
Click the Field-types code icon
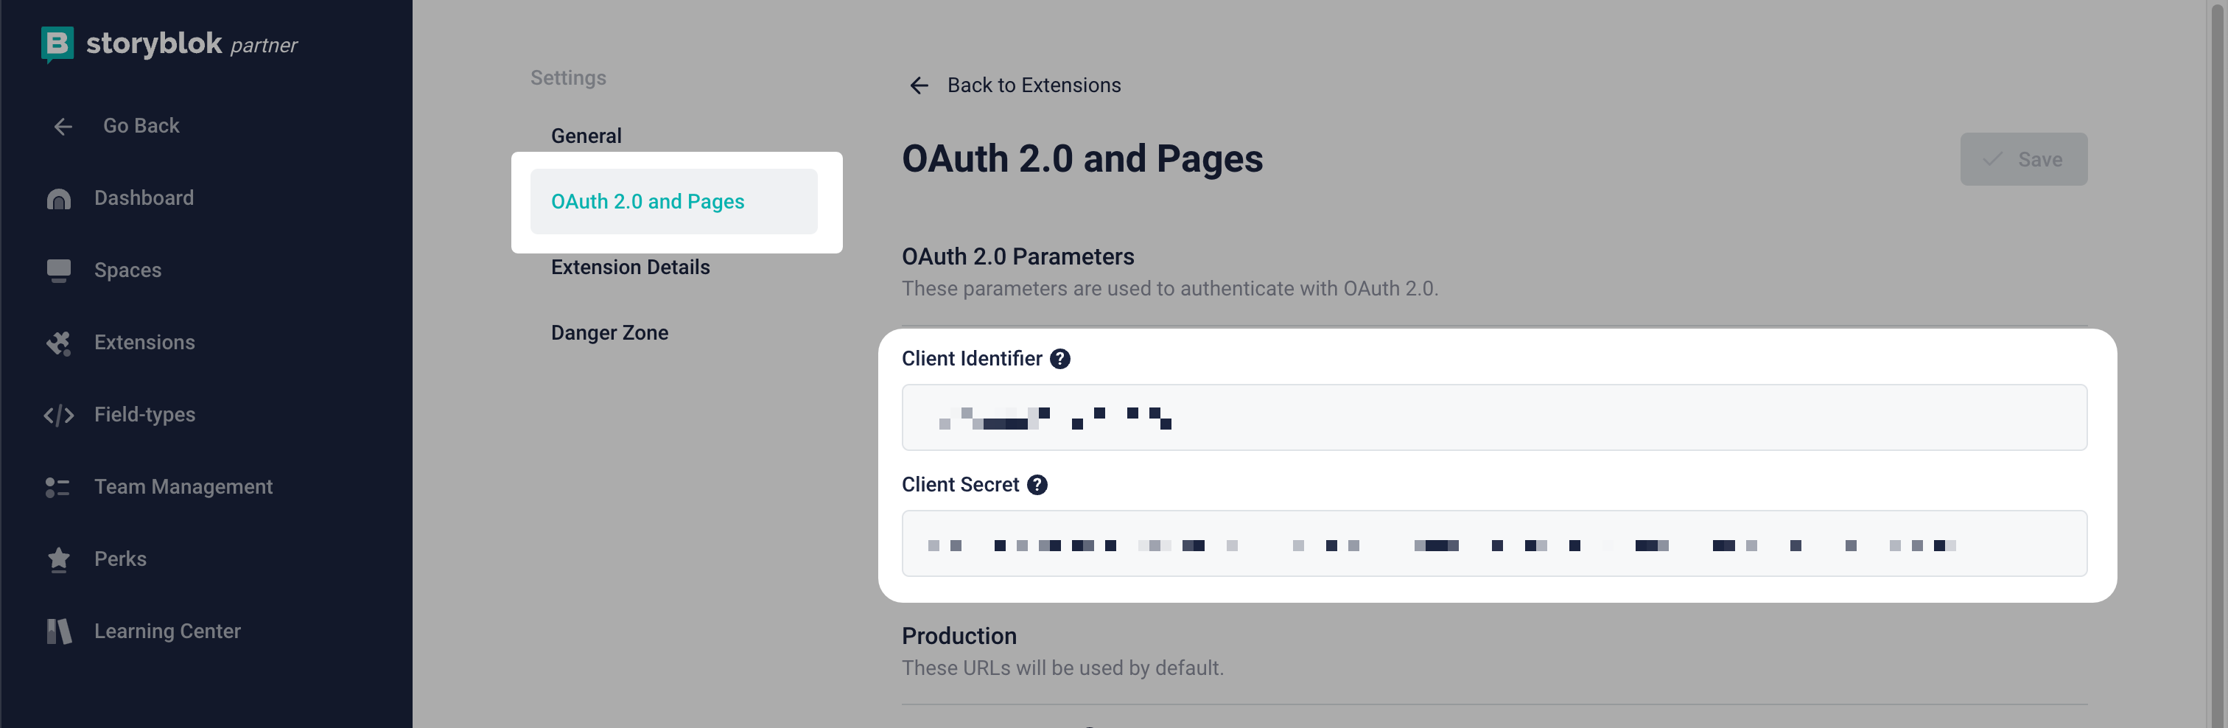58,415
